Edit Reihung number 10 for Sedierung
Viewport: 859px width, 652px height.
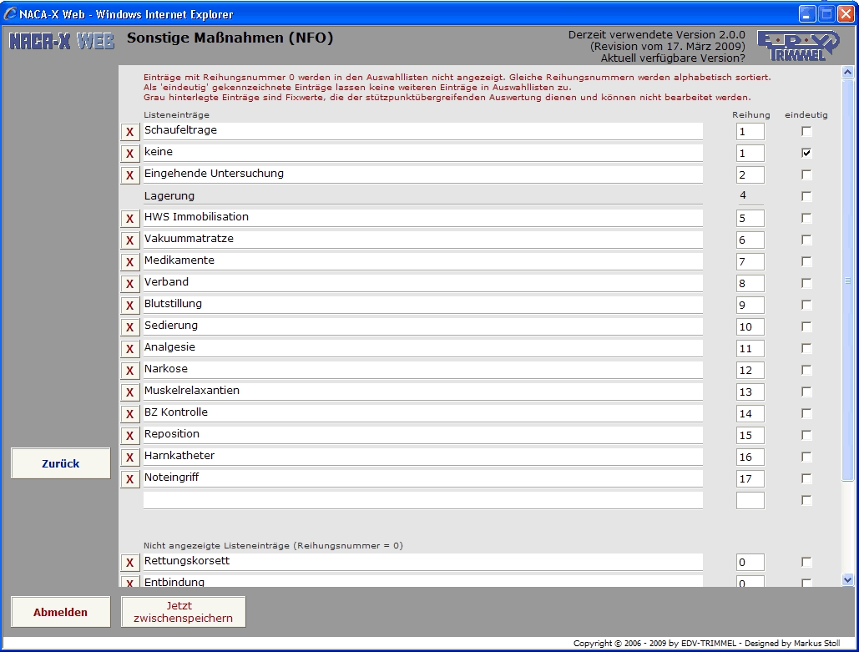750,327
